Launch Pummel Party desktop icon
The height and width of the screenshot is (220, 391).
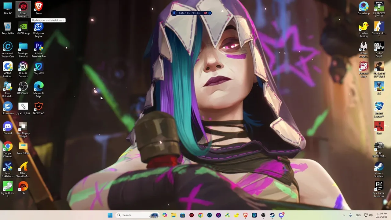click(x=364, y=70)
